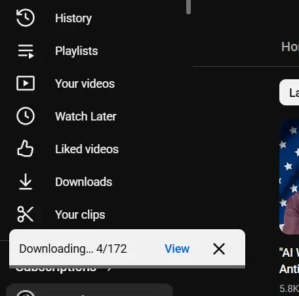
Task: Open the video title starting "AI
Action: [289, 261]
